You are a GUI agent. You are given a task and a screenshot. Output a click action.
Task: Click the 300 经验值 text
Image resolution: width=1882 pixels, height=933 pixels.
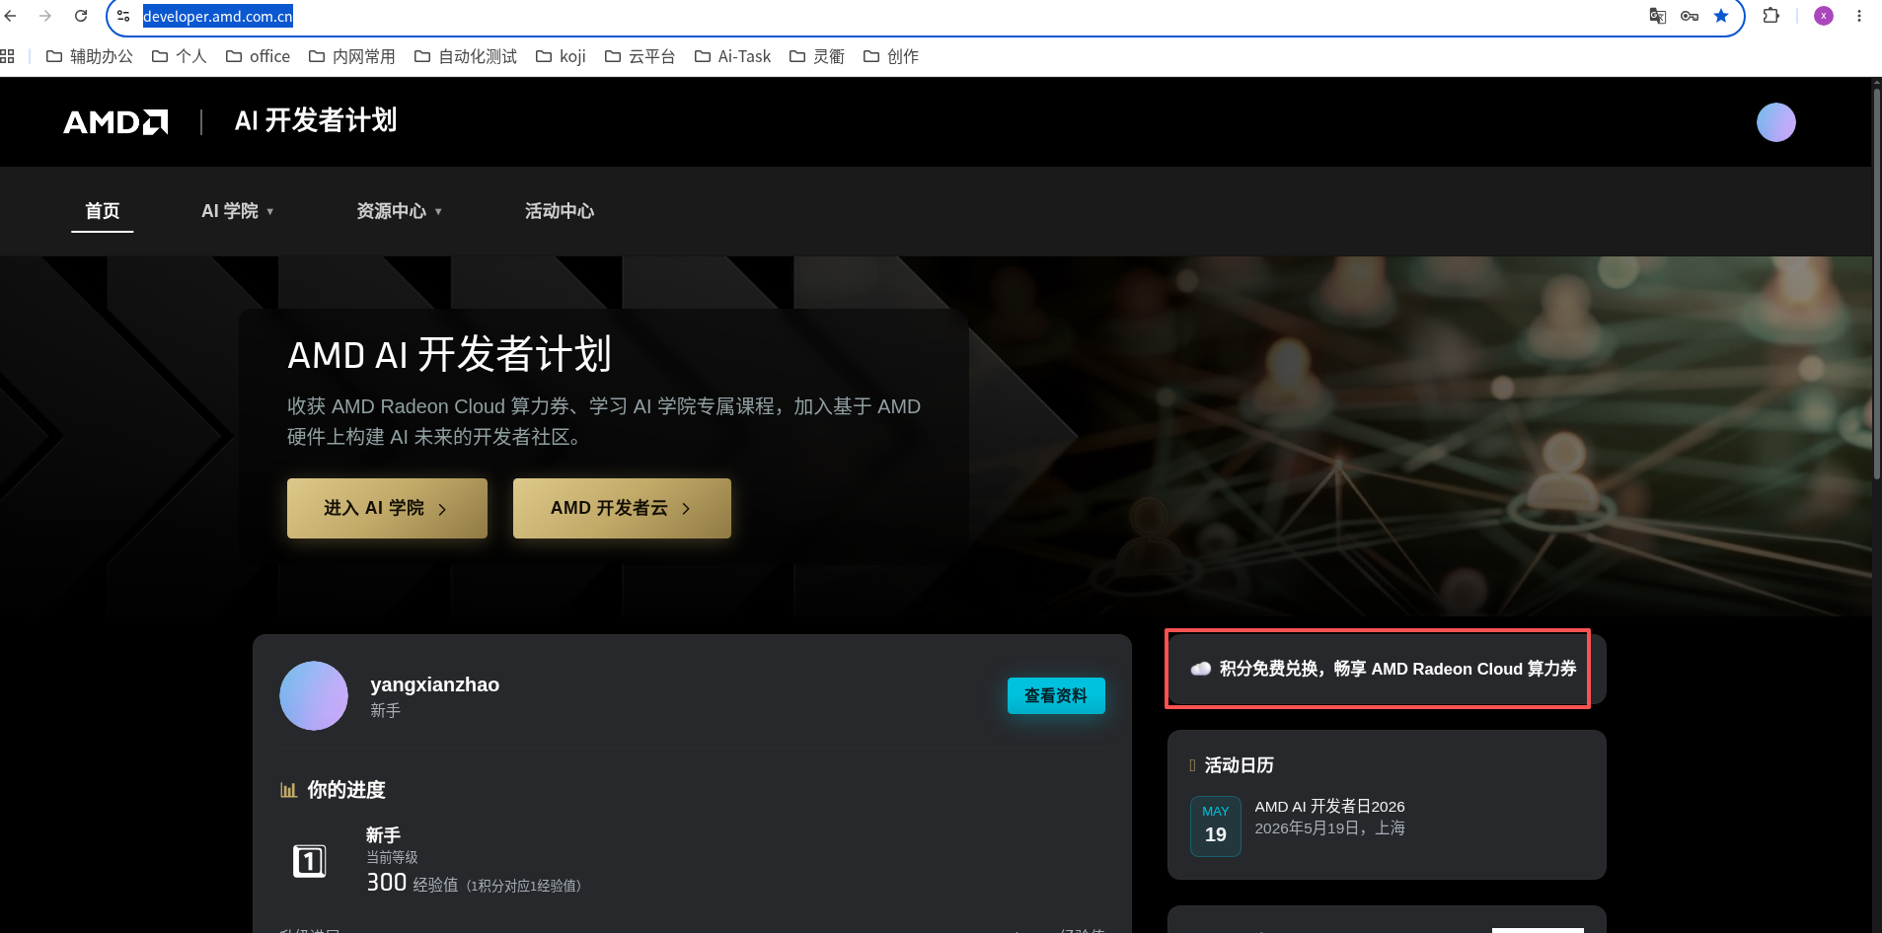click(413, 883)
